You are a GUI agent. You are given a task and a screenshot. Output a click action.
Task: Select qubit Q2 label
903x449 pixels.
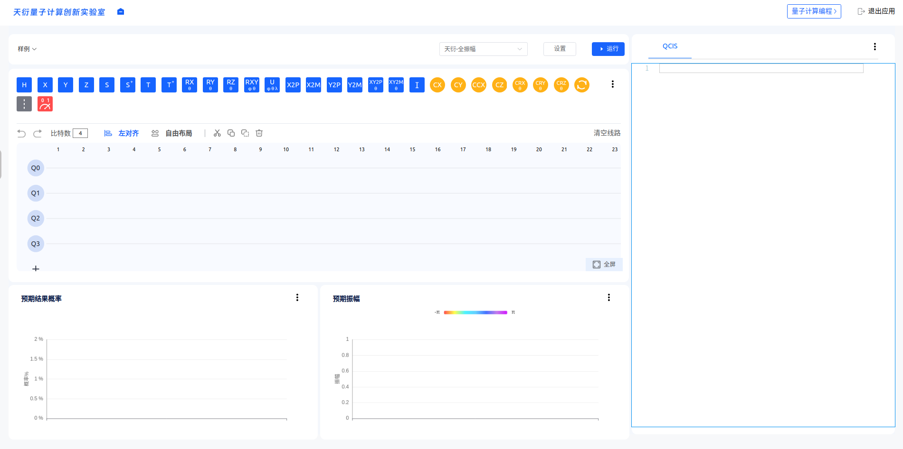[36, 218]
